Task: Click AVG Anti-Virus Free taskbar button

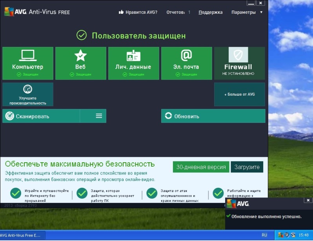Action: 23,235
